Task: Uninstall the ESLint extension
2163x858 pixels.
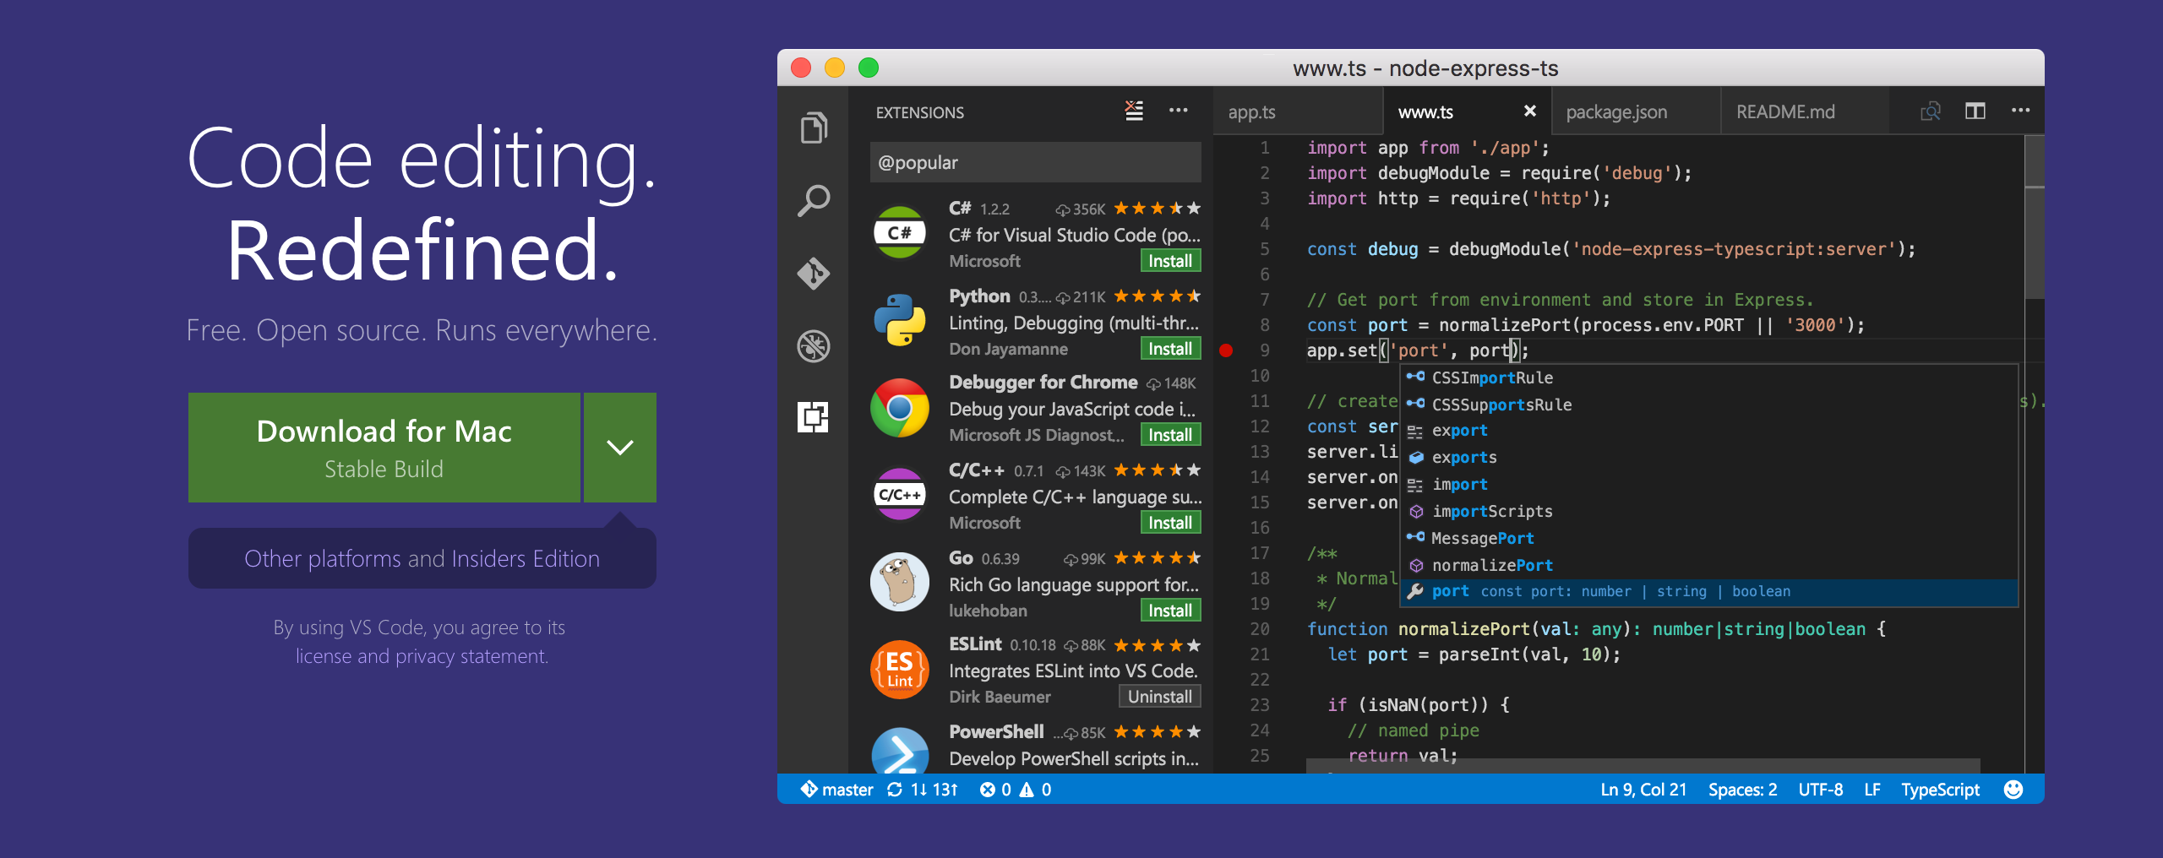Action: tap(1160, 697)
